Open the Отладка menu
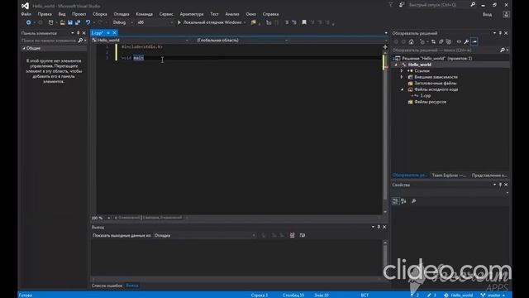The image size is (529, 298). (x=122, y=14)
